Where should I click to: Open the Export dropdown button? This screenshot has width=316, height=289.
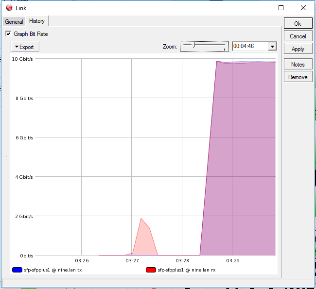tap(25, 47)
